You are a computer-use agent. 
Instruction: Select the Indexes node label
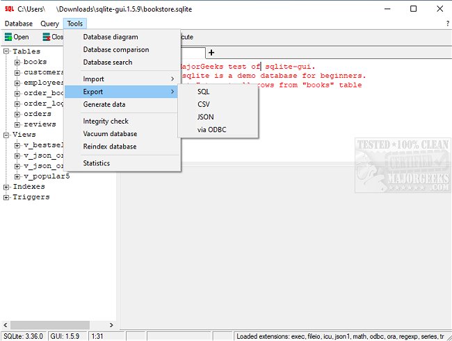tap(29, 186)
